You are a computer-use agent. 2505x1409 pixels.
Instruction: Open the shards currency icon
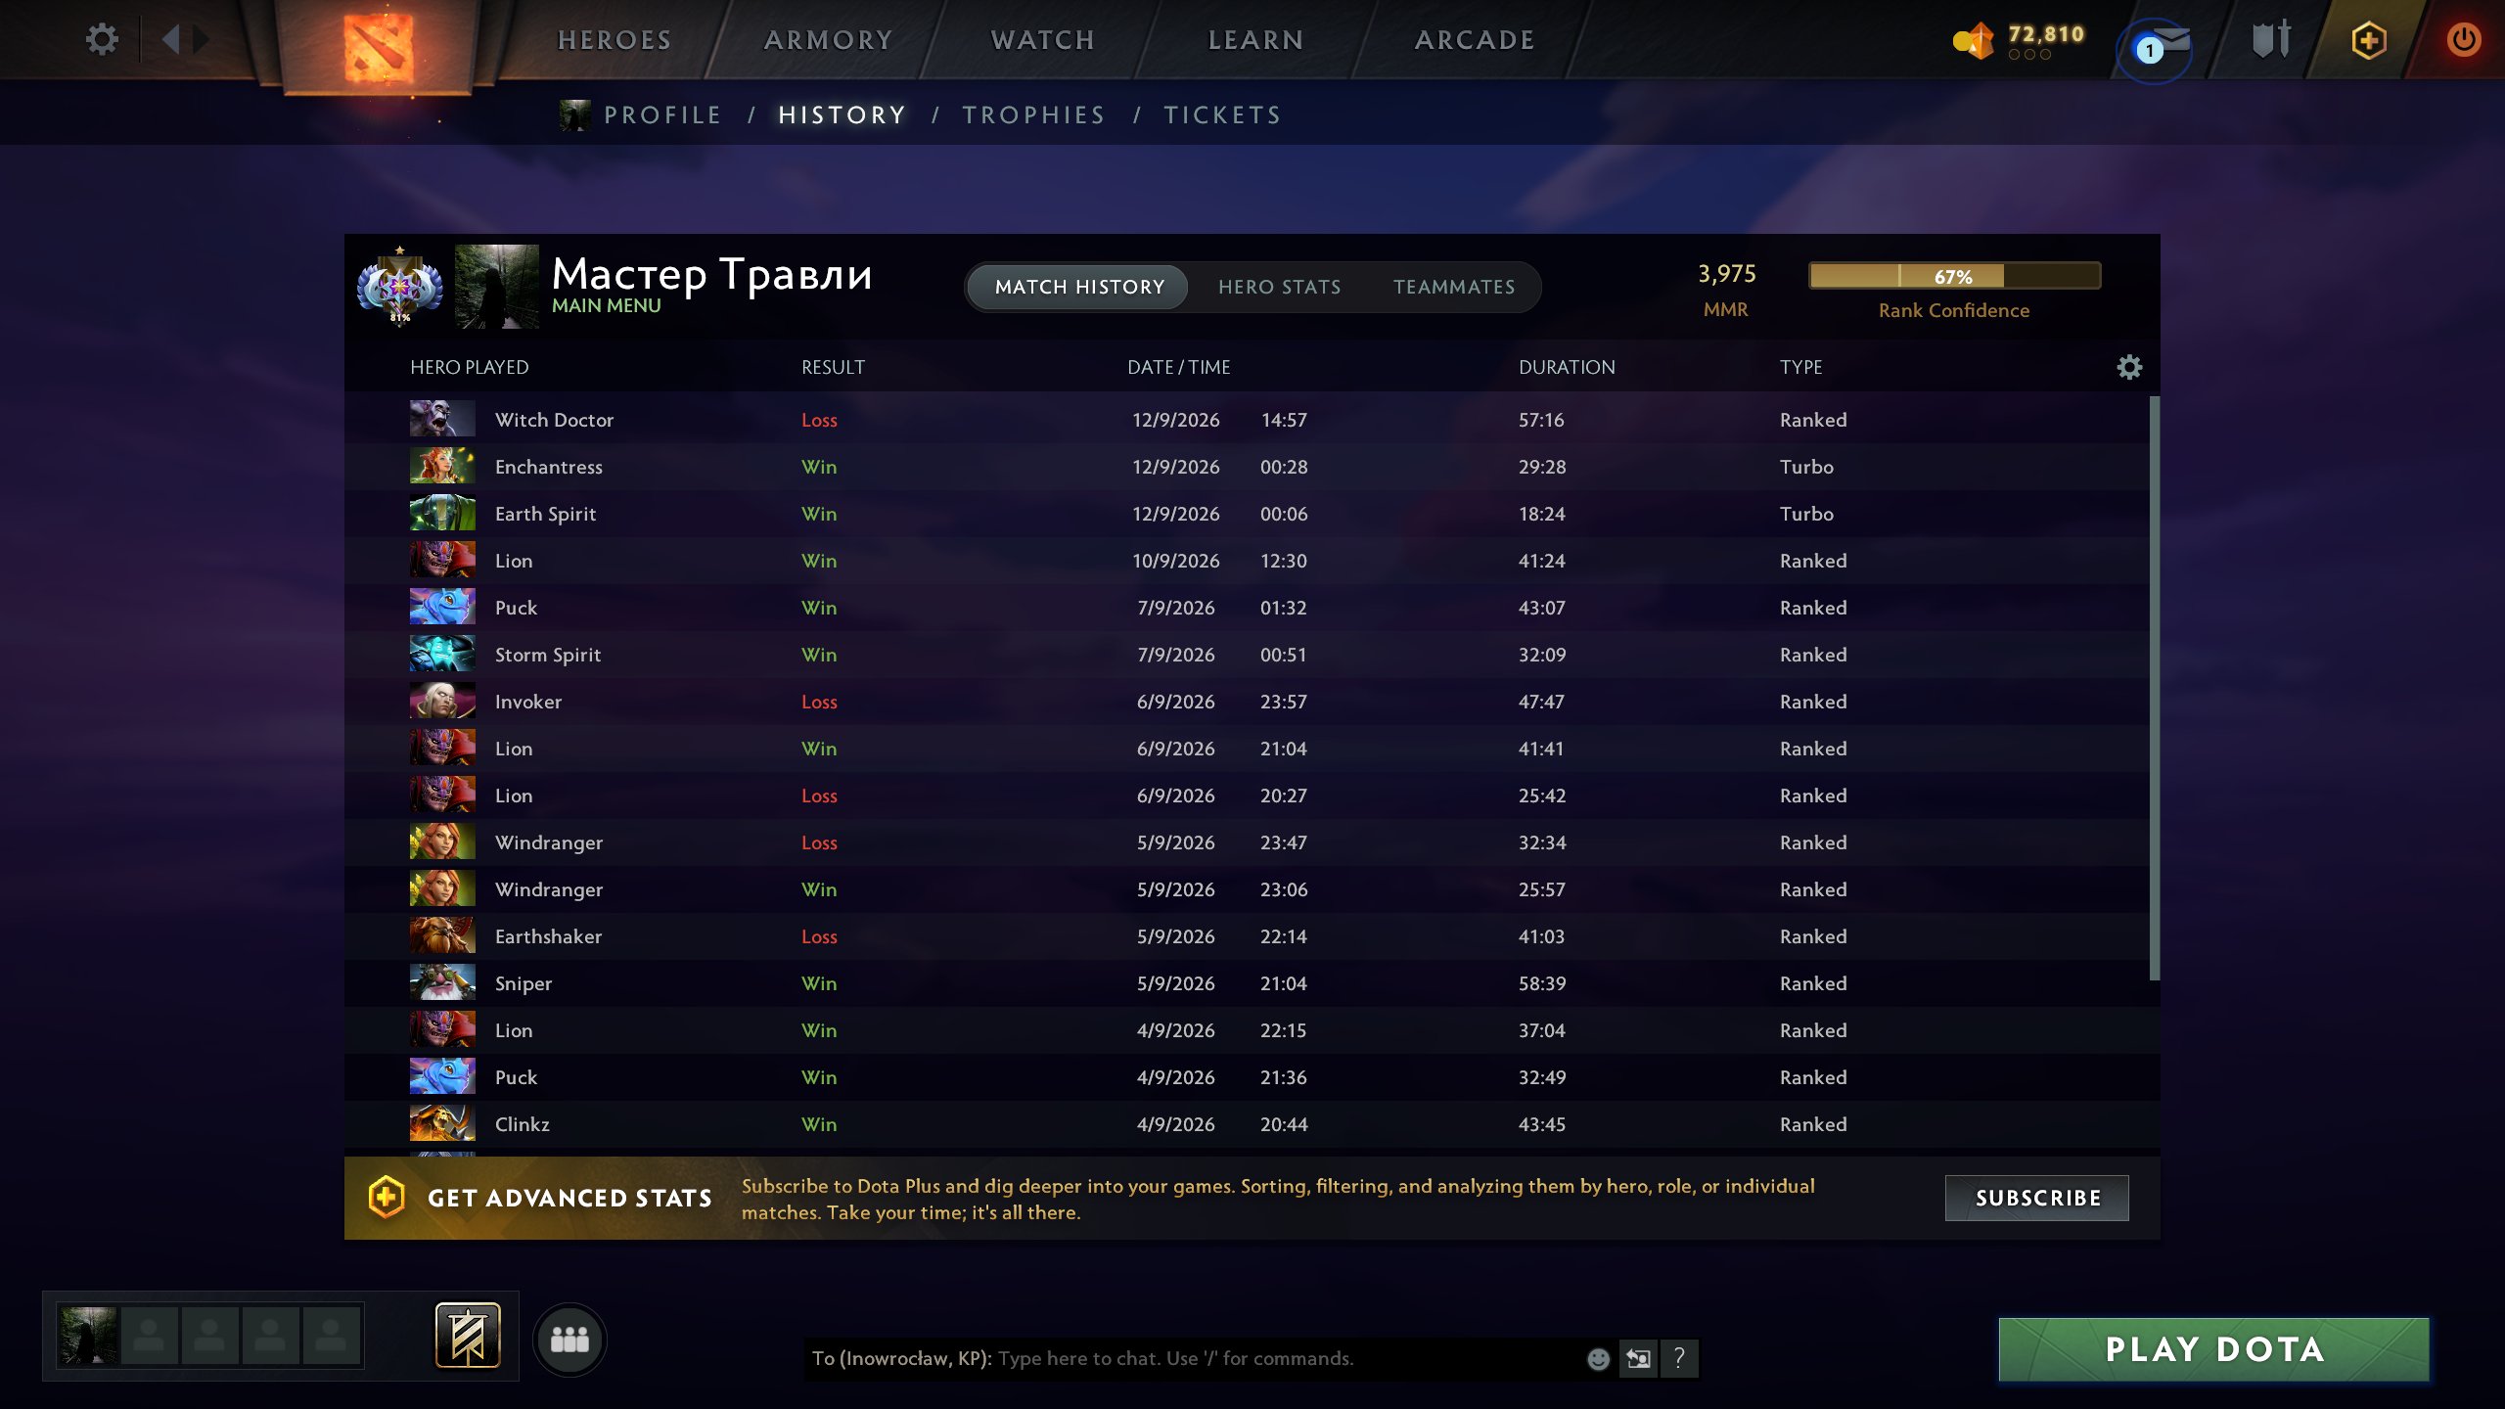(1973, 40)
